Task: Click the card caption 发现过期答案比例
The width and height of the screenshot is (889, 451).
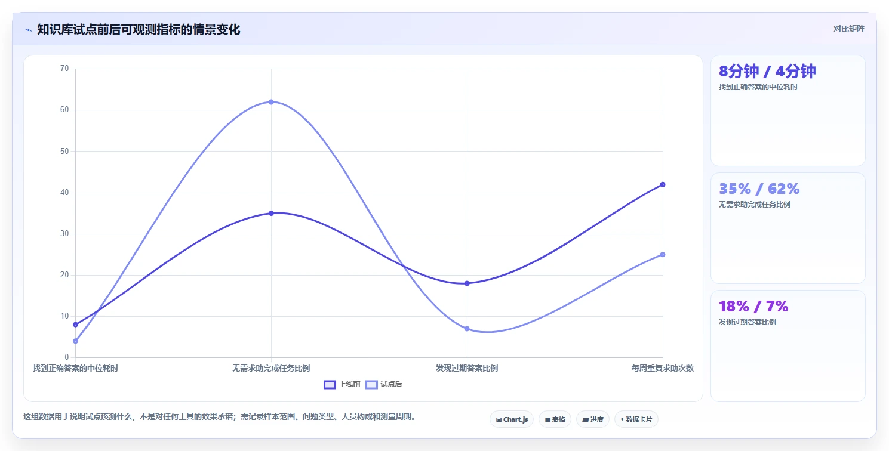Action: tap(748, 322)
